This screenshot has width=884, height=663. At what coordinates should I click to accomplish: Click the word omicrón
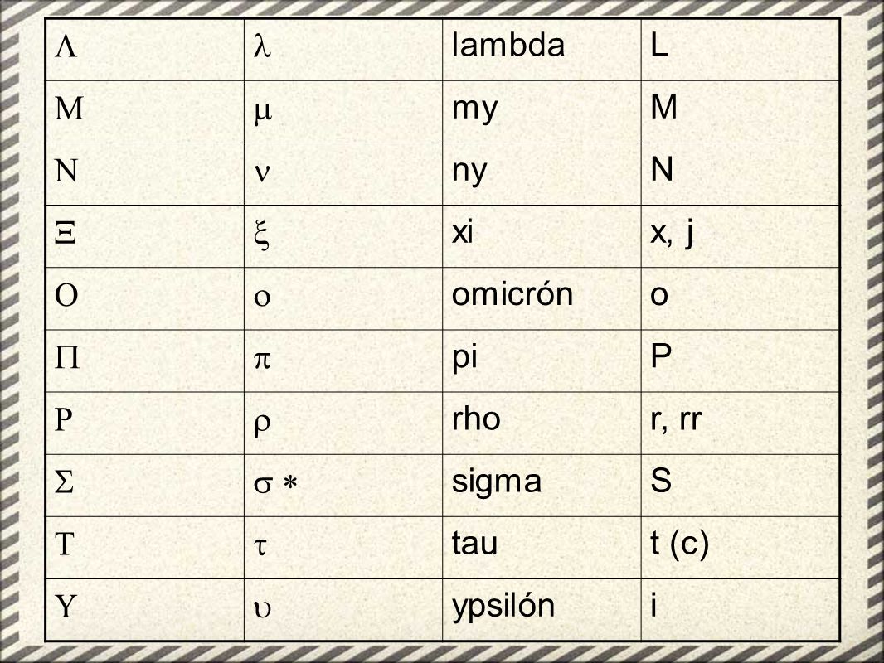(x=512, y=294)
